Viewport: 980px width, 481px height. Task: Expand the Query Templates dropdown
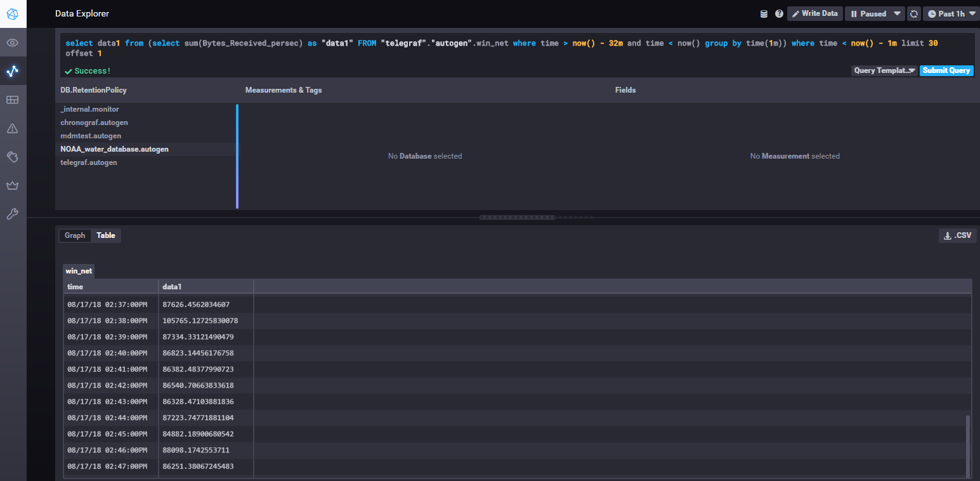(884, 70)
